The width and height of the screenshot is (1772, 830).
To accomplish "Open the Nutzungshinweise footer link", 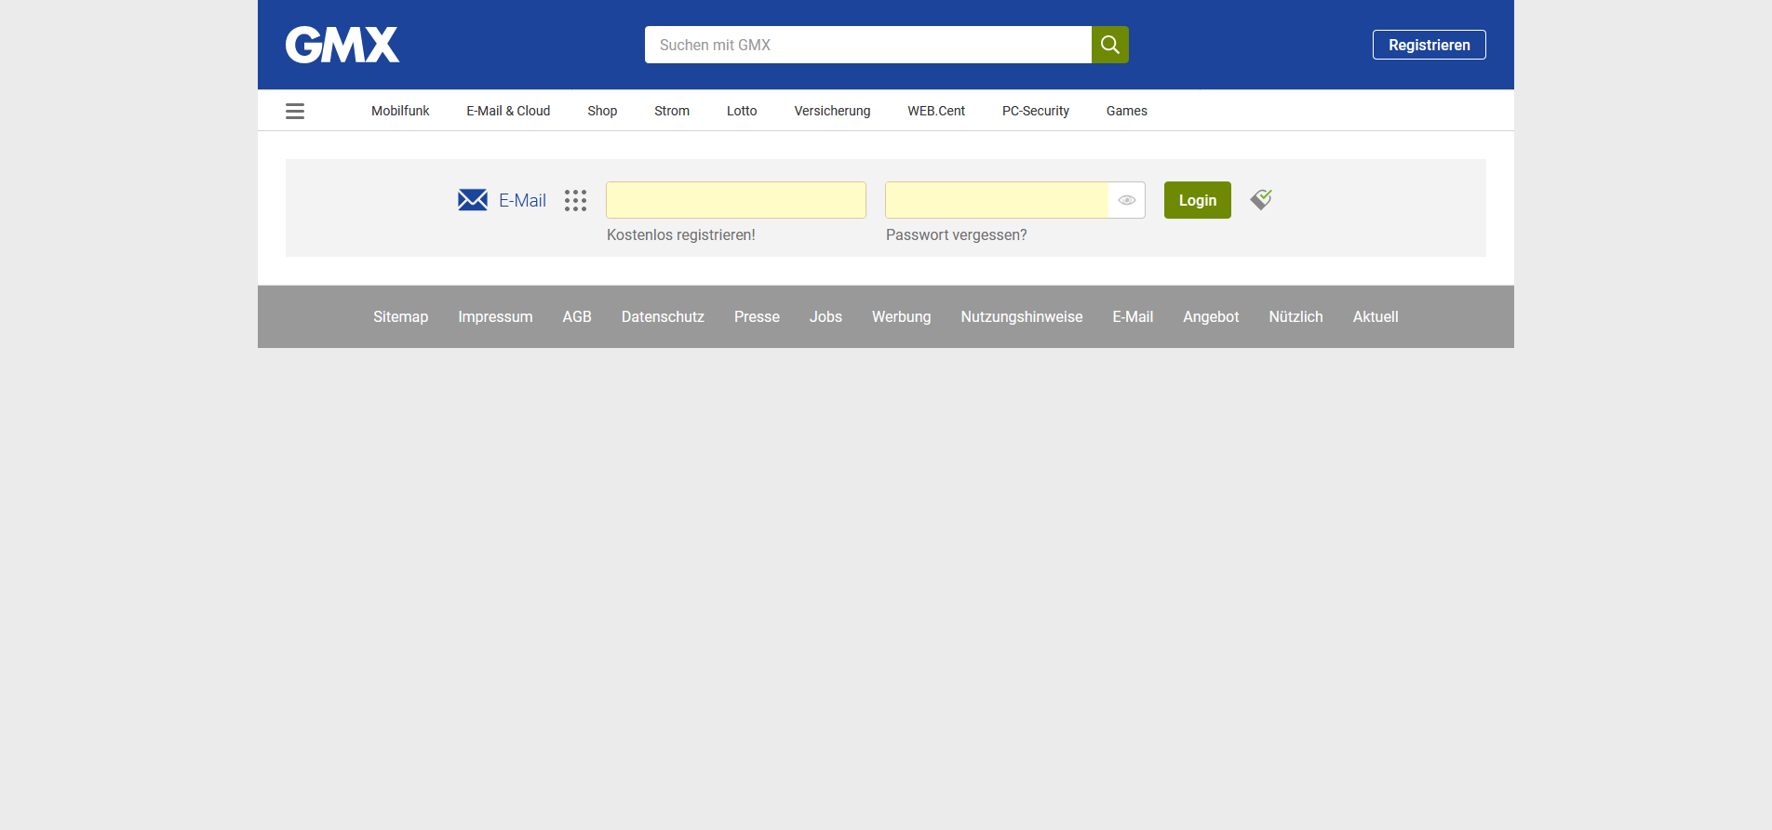I will pyautogui.click(x=1022, y=317).
